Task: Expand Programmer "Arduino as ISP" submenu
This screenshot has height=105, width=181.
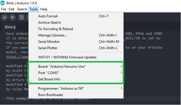Action: [x=76, y=89]
